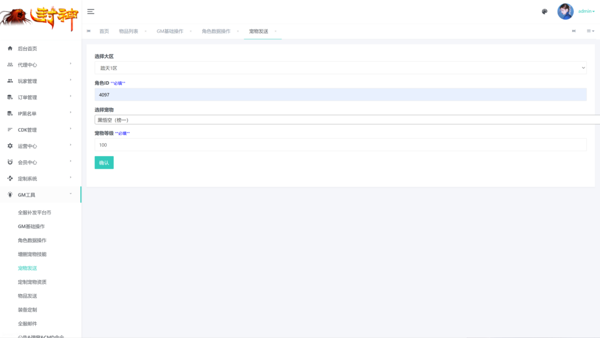This screenshot has height=338, width=600.
Task: Click the 定制系统 gamepad icon
Action: pos(10,178)
